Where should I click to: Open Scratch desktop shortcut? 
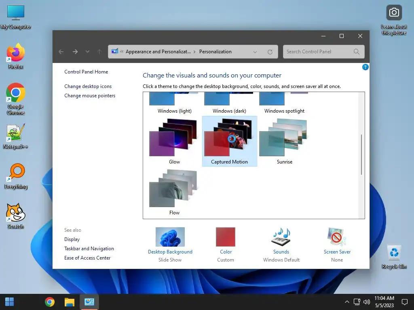(16, 216)
